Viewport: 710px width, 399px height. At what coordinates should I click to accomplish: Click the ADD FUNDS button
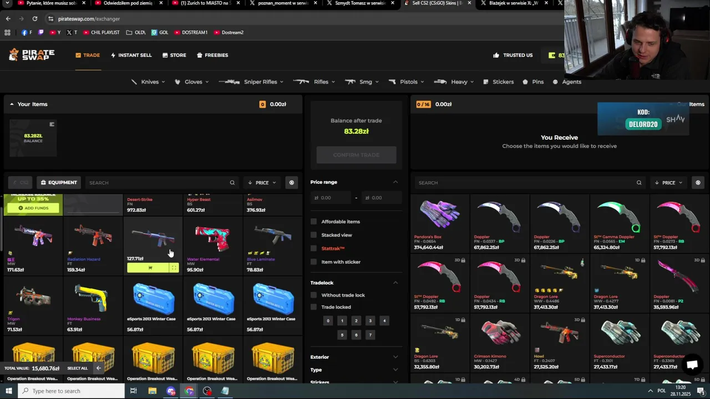pos(33,208)
